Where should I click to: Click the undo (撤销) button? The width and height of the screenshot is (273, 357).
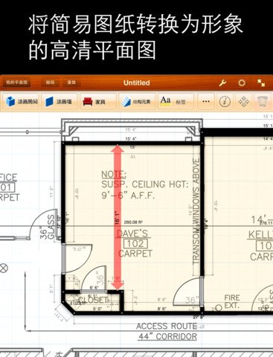tap(51, 83)
